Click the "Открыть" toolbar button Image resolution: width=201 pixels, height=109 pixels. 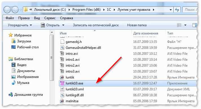click(50, 25)
